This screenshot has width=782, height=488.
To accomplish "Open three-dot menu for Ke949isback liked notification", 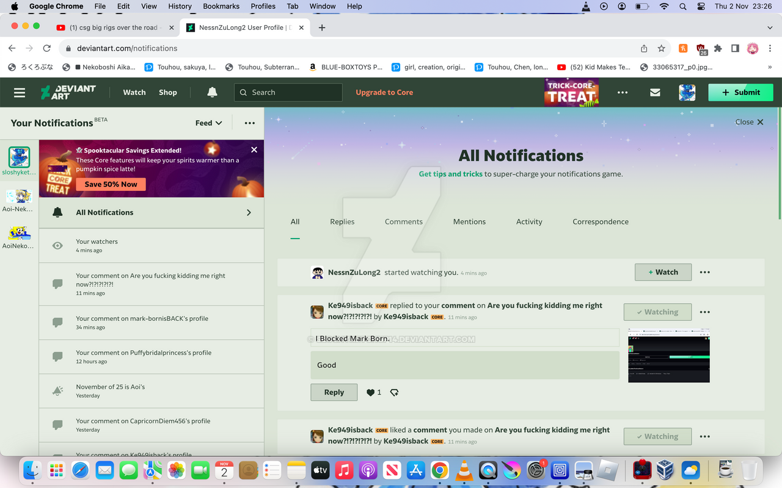I will coord(704,436).
